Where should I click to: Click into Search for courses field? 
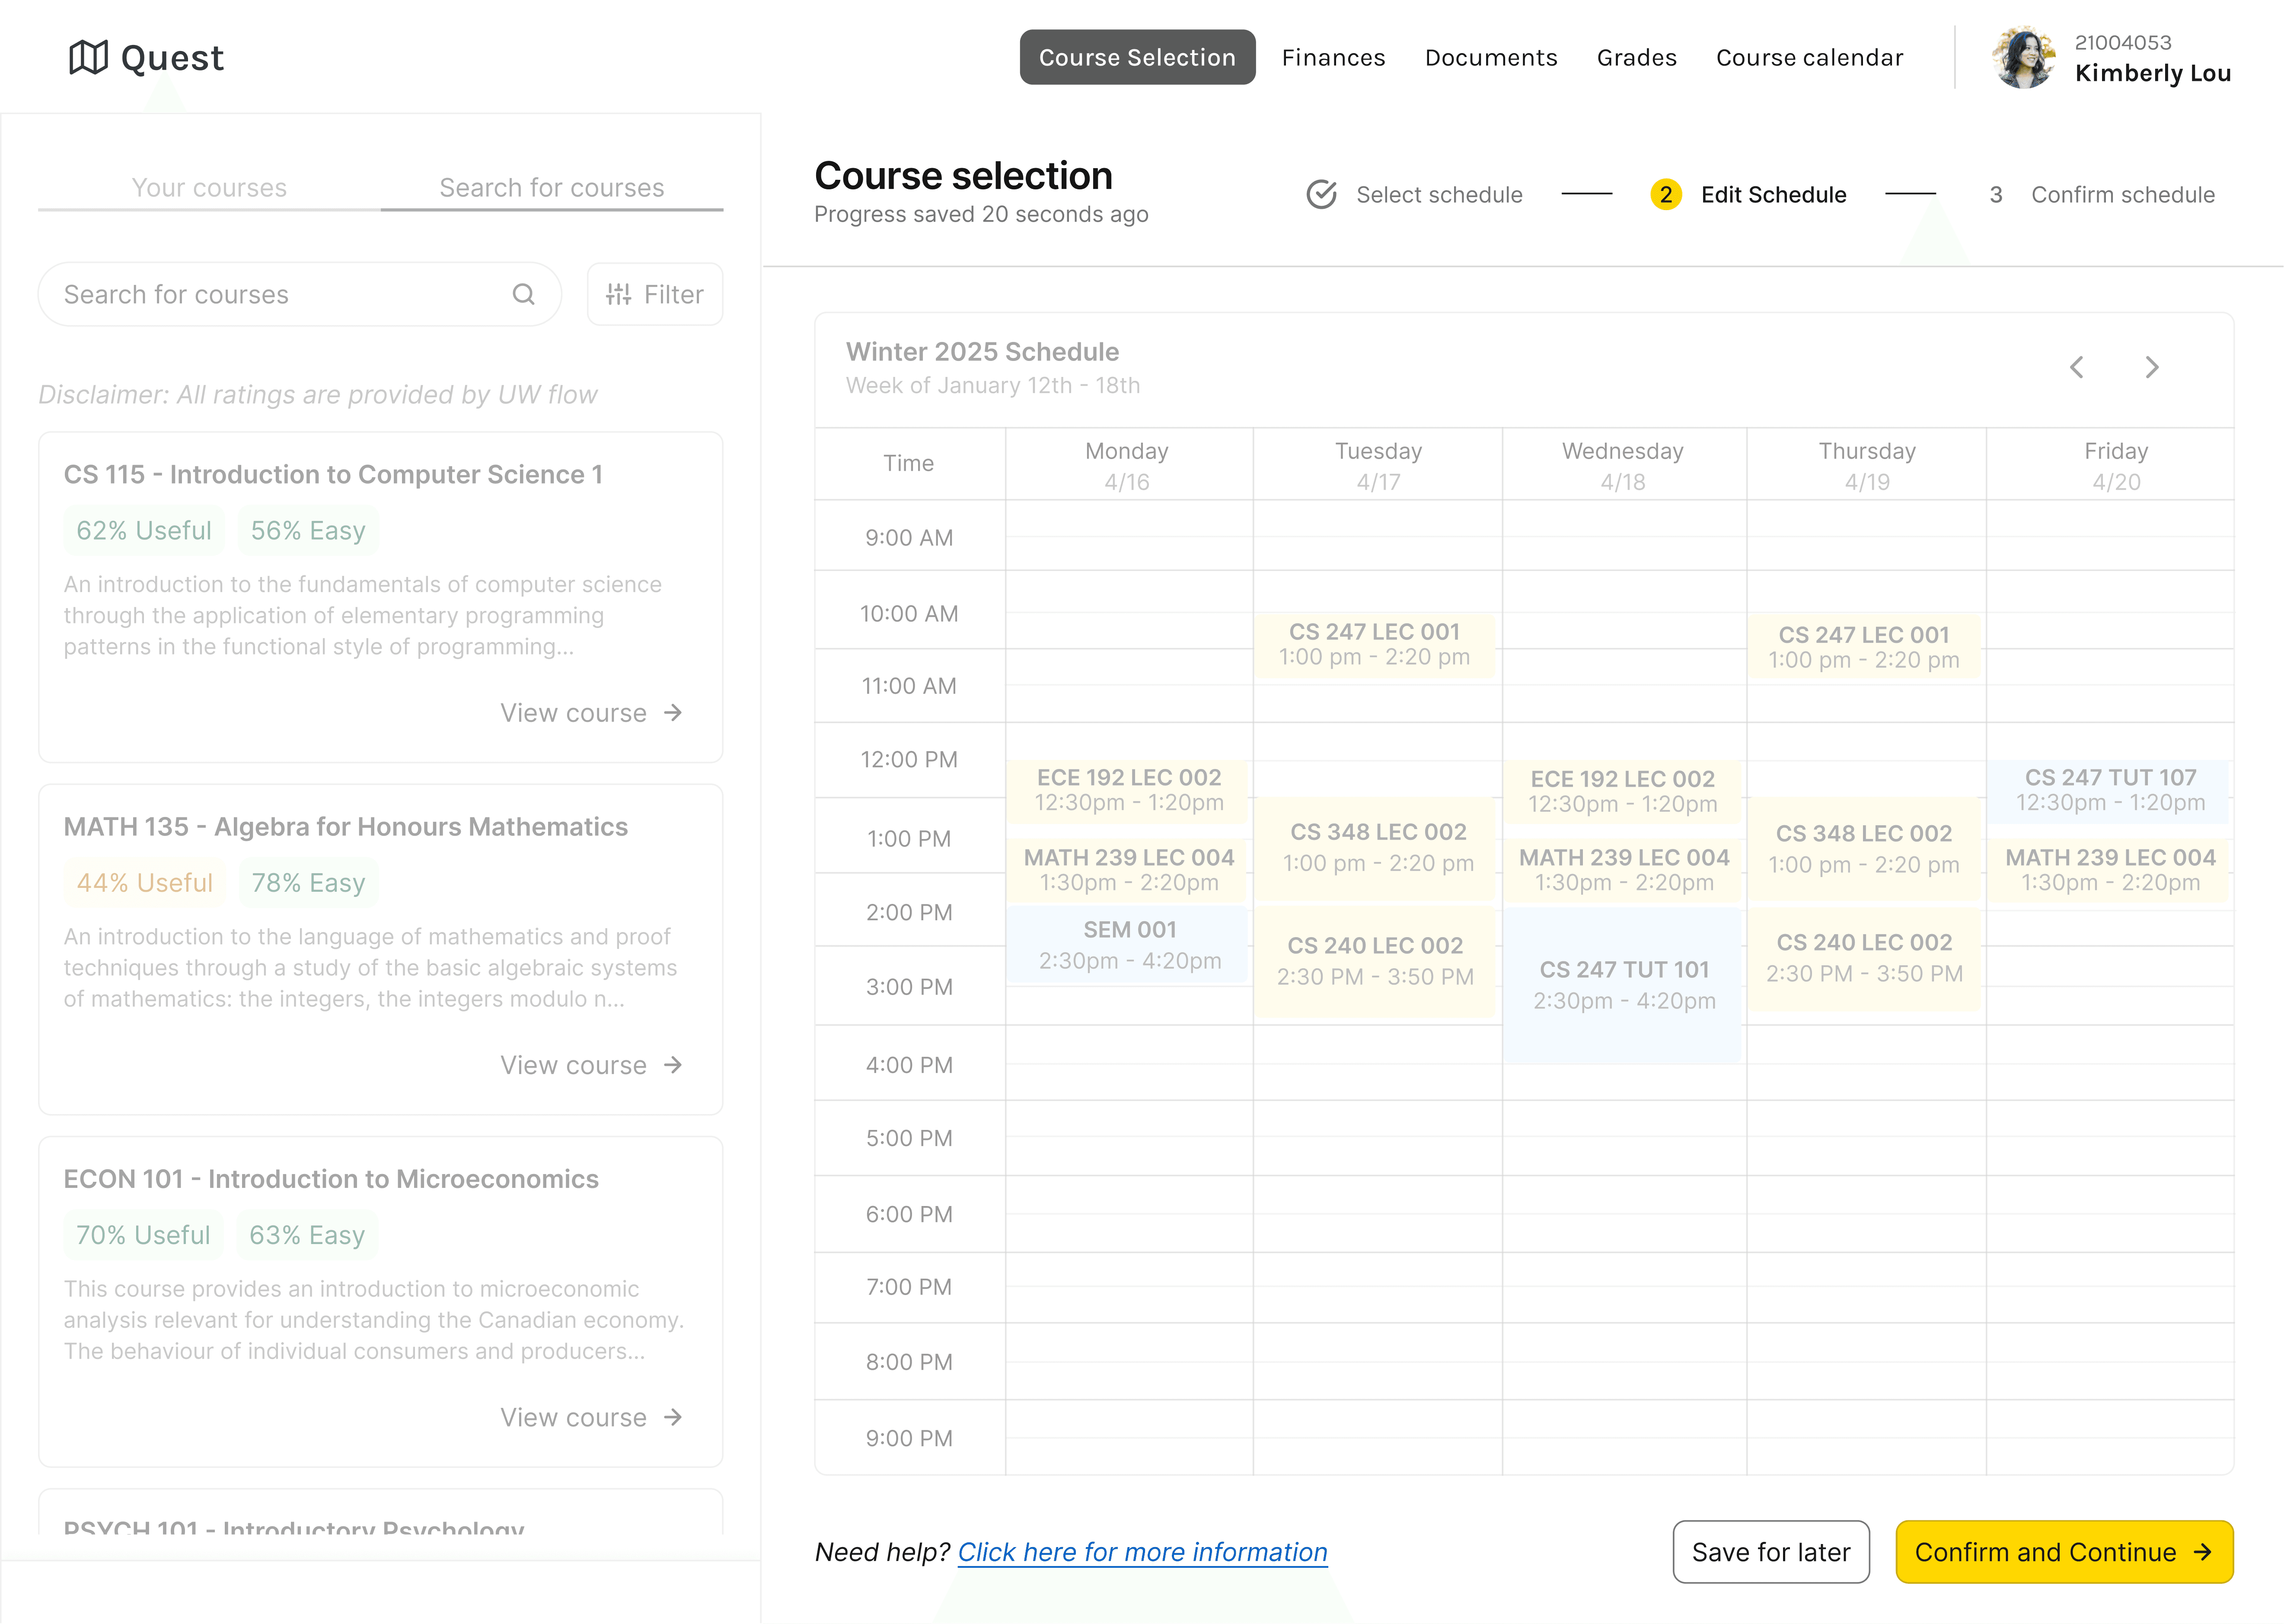280,294
